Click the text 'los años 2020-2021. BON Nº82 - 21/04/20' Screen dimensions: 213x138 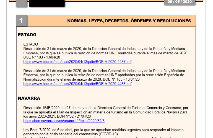[x=57, y=116]
